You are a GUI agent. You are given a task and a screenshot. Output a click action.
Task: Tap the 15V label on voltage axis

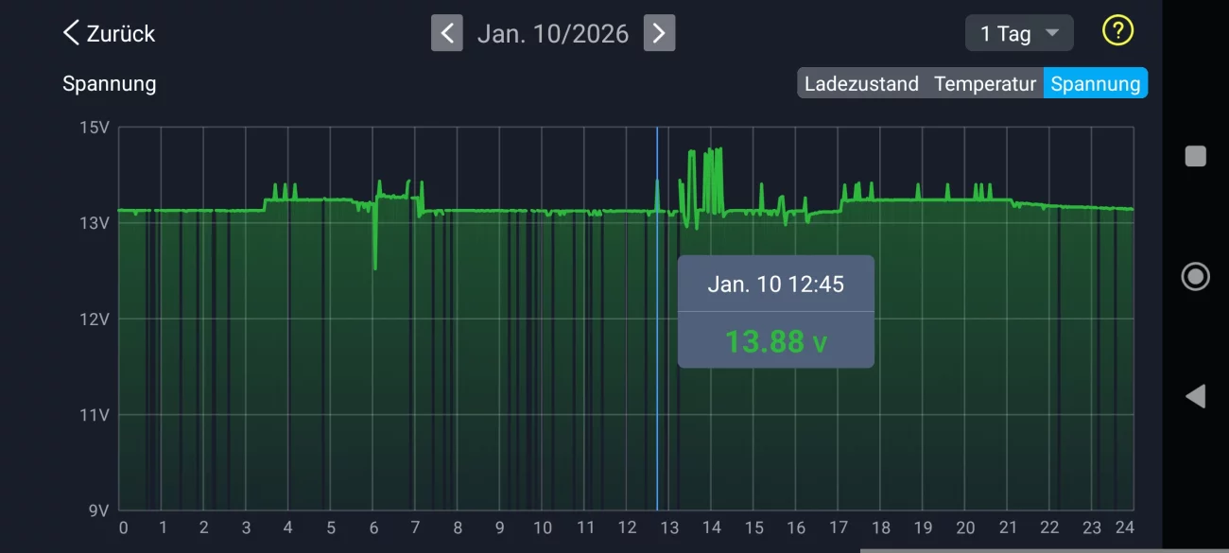(x=95, y=128)
